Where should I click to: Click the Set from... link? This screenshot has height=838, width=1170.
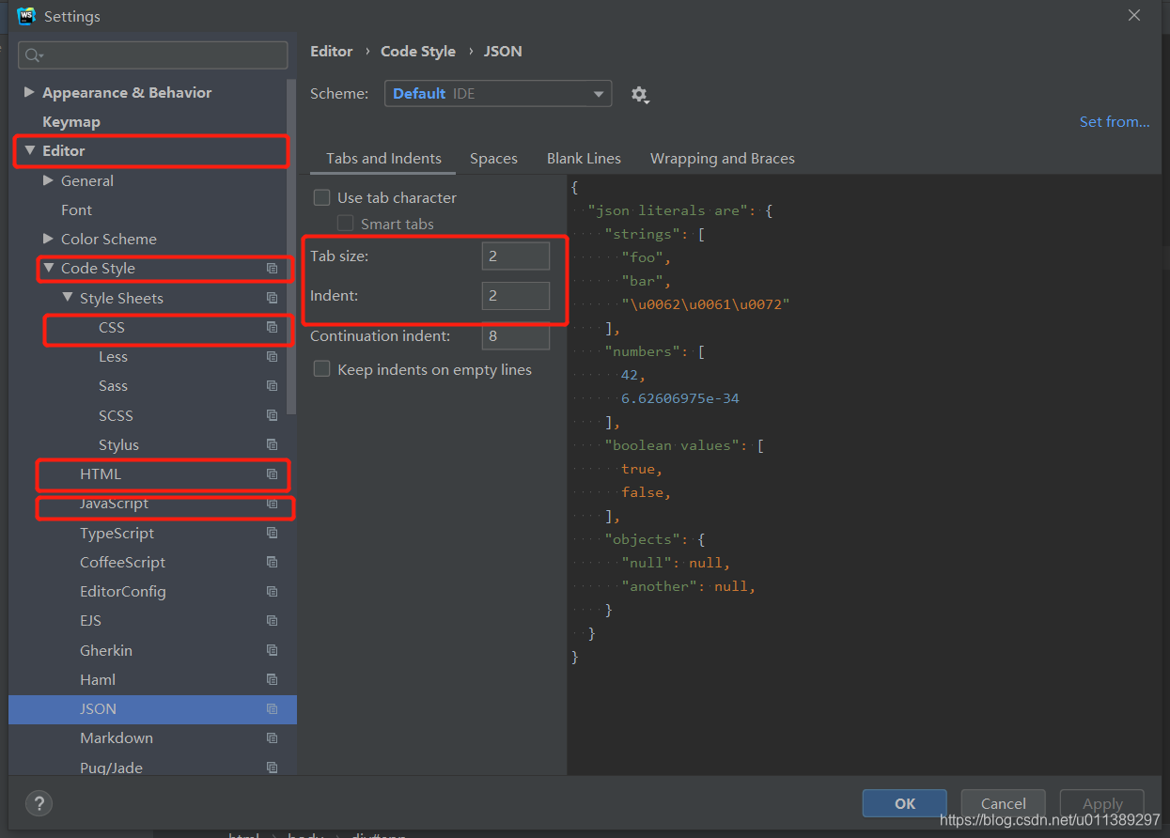[1115, 122]
